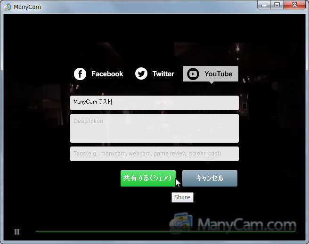Click the Twitter bird icon
Image resolution: width=309 pixels, height=244 pixels.
tap(141, 73)
